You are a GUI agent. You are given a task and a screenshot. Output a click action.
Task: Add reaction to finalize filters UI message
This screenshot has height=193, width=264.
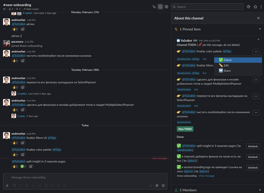click(23, 143)
